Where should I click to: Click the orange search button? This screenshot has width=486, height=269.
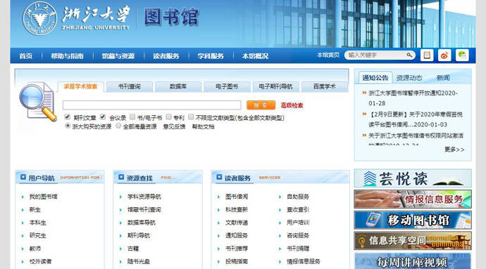pos(261,105)
